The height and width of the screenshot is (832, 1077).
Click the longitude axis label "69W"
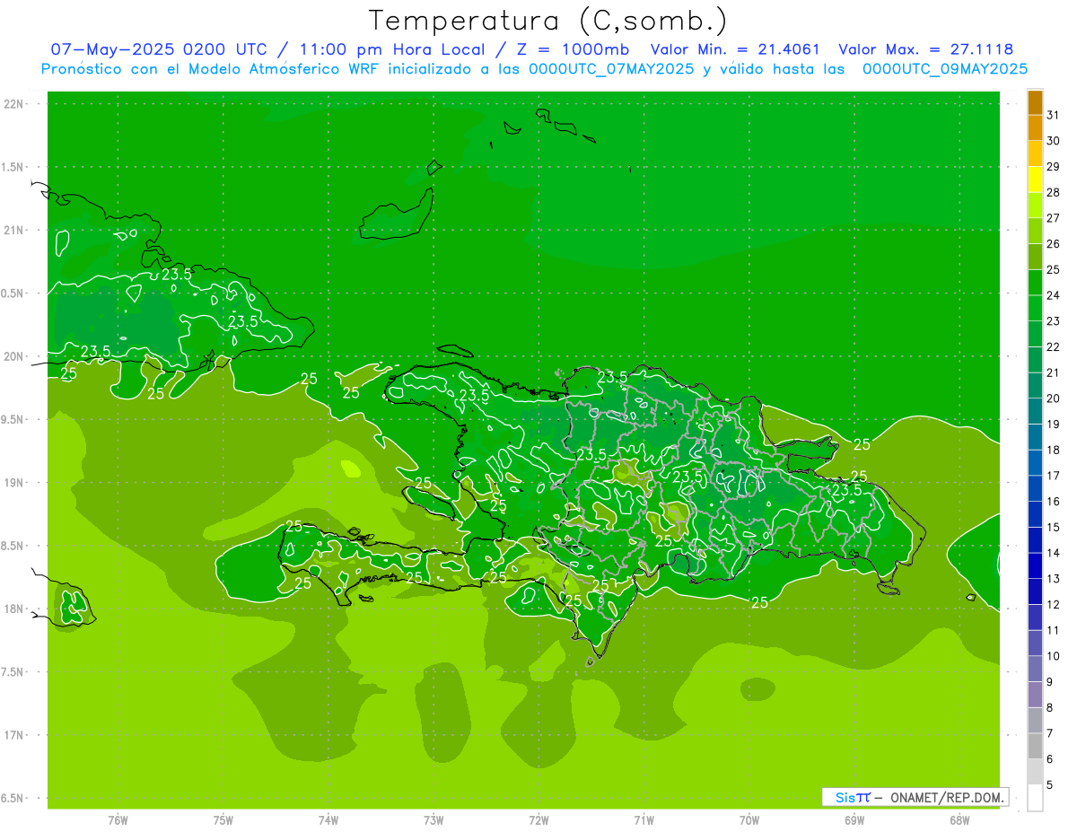tap(854, 820)
